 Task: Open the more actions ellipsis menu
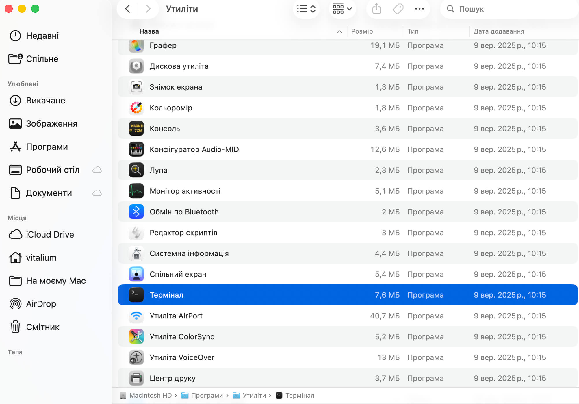coord(419,9)
